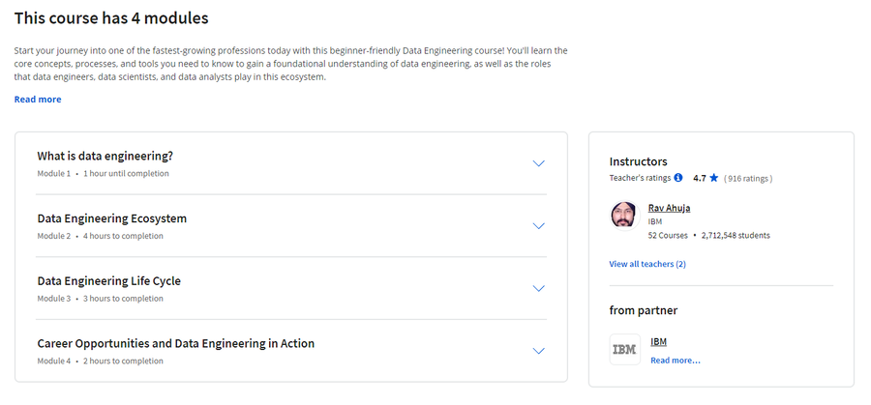Expand Career Opportunities module chevron
Image resolution: width=871 pixels, height=405 pixels.
pyautogui.click(x=538, y=351)
